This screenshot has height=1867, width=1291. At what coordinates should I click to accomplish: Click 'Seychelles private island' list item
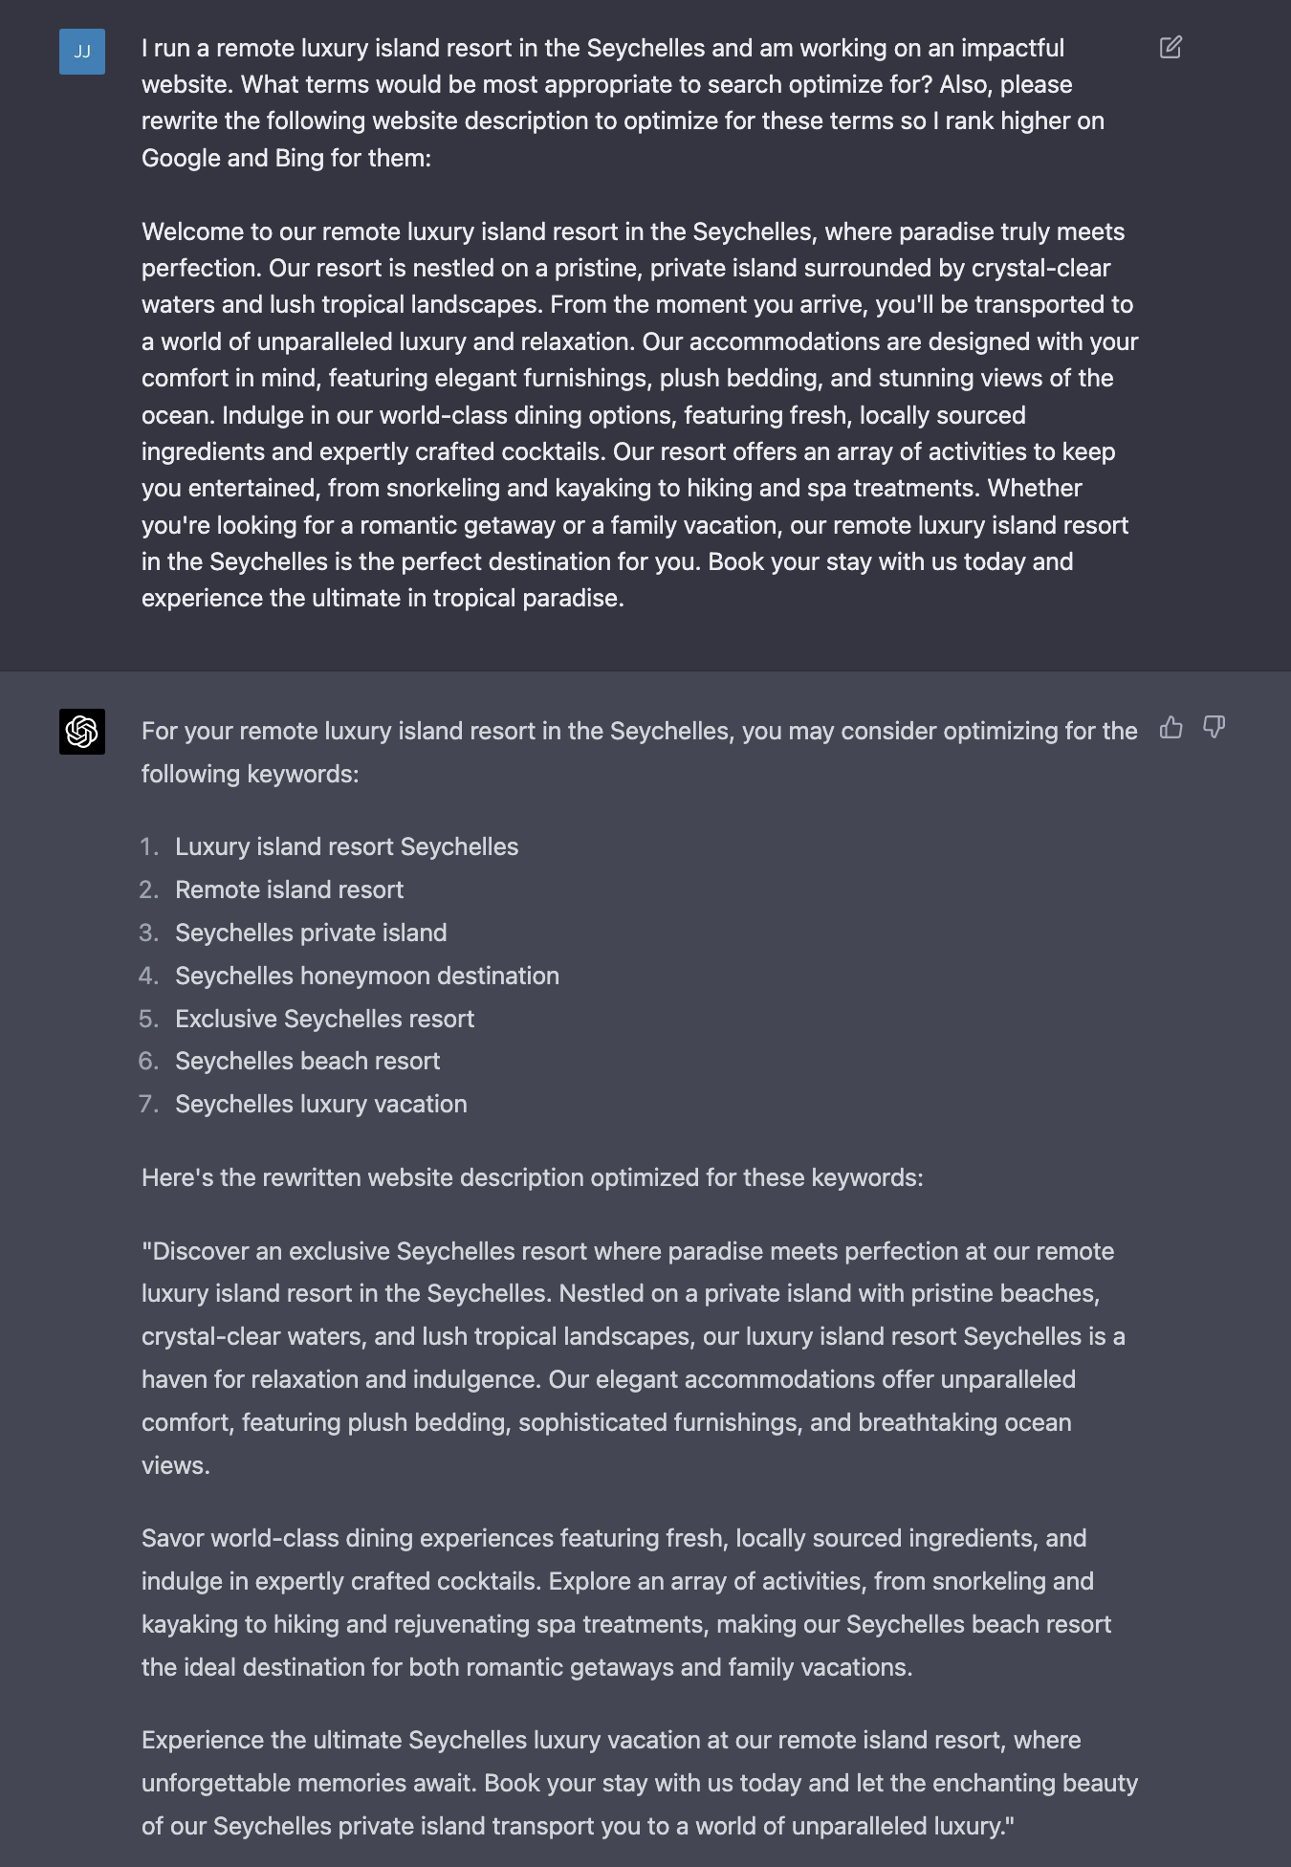311,933
